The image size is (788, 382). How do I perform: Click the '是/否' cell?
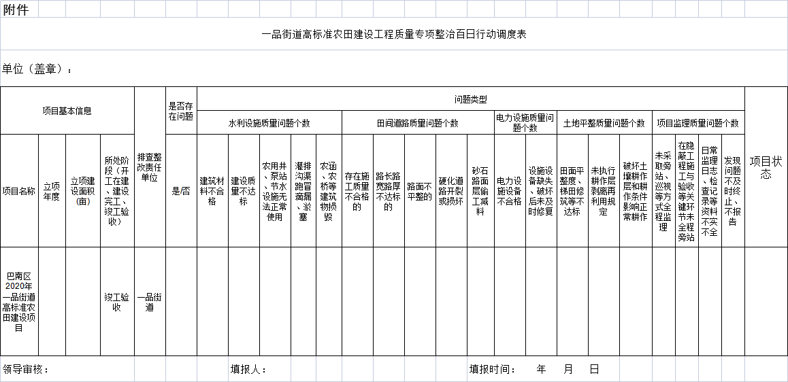[181, 191]
